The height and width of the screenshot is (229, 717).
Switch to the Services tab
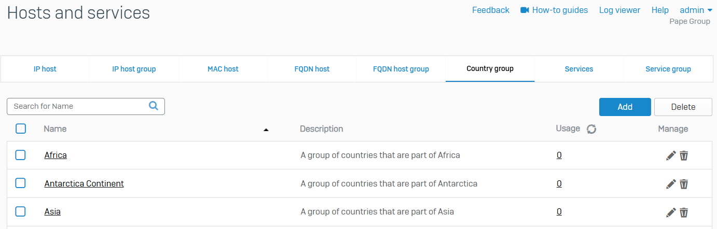coord(578,69)
